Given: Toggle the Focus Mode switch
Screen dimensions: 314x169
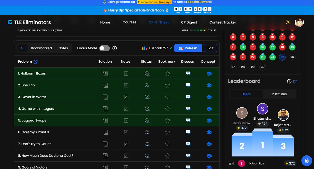Looking at the screenshot, I should (x=104, y=48).
